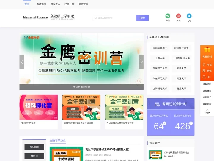Click 课程体验 in the right sidebar
The height and width of the screenshot is (161, 214).
pos(207,91)
